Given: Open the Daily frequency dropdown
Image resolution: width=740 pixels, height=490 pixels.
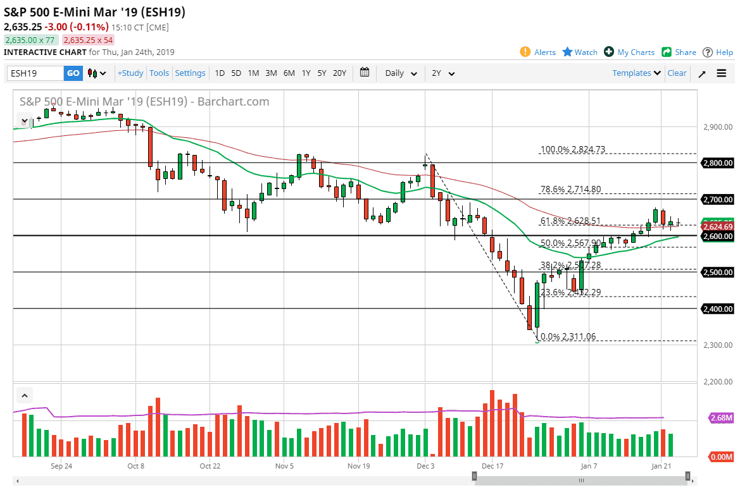Looking at the screenshot, I should coord(400,73).
